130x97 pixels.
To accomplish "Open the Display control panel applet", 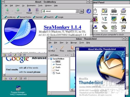I will [114, 20].
